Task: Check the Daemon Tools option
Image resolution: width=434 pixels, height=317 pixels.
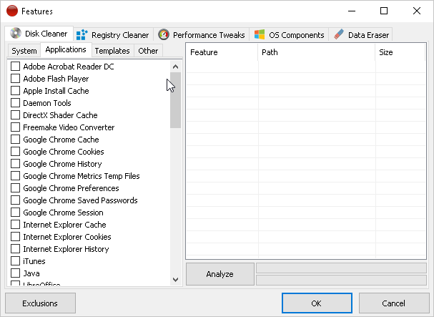Action: (x=15, y=103)
